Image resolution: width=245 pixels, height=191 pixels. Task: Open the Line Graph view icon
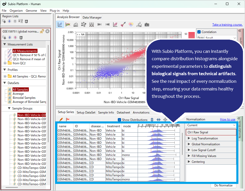(68, 24)
